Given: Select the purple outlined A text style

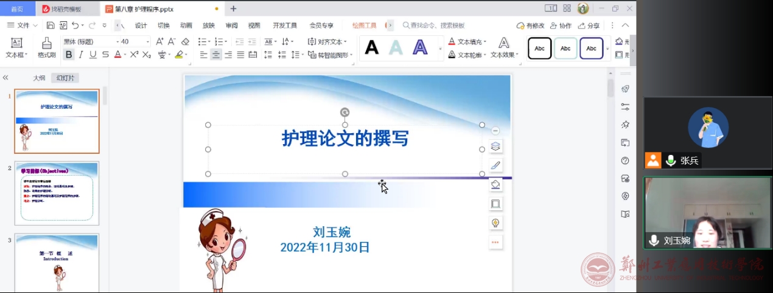Looking at the screenshot, I should [x=420, y=48].
